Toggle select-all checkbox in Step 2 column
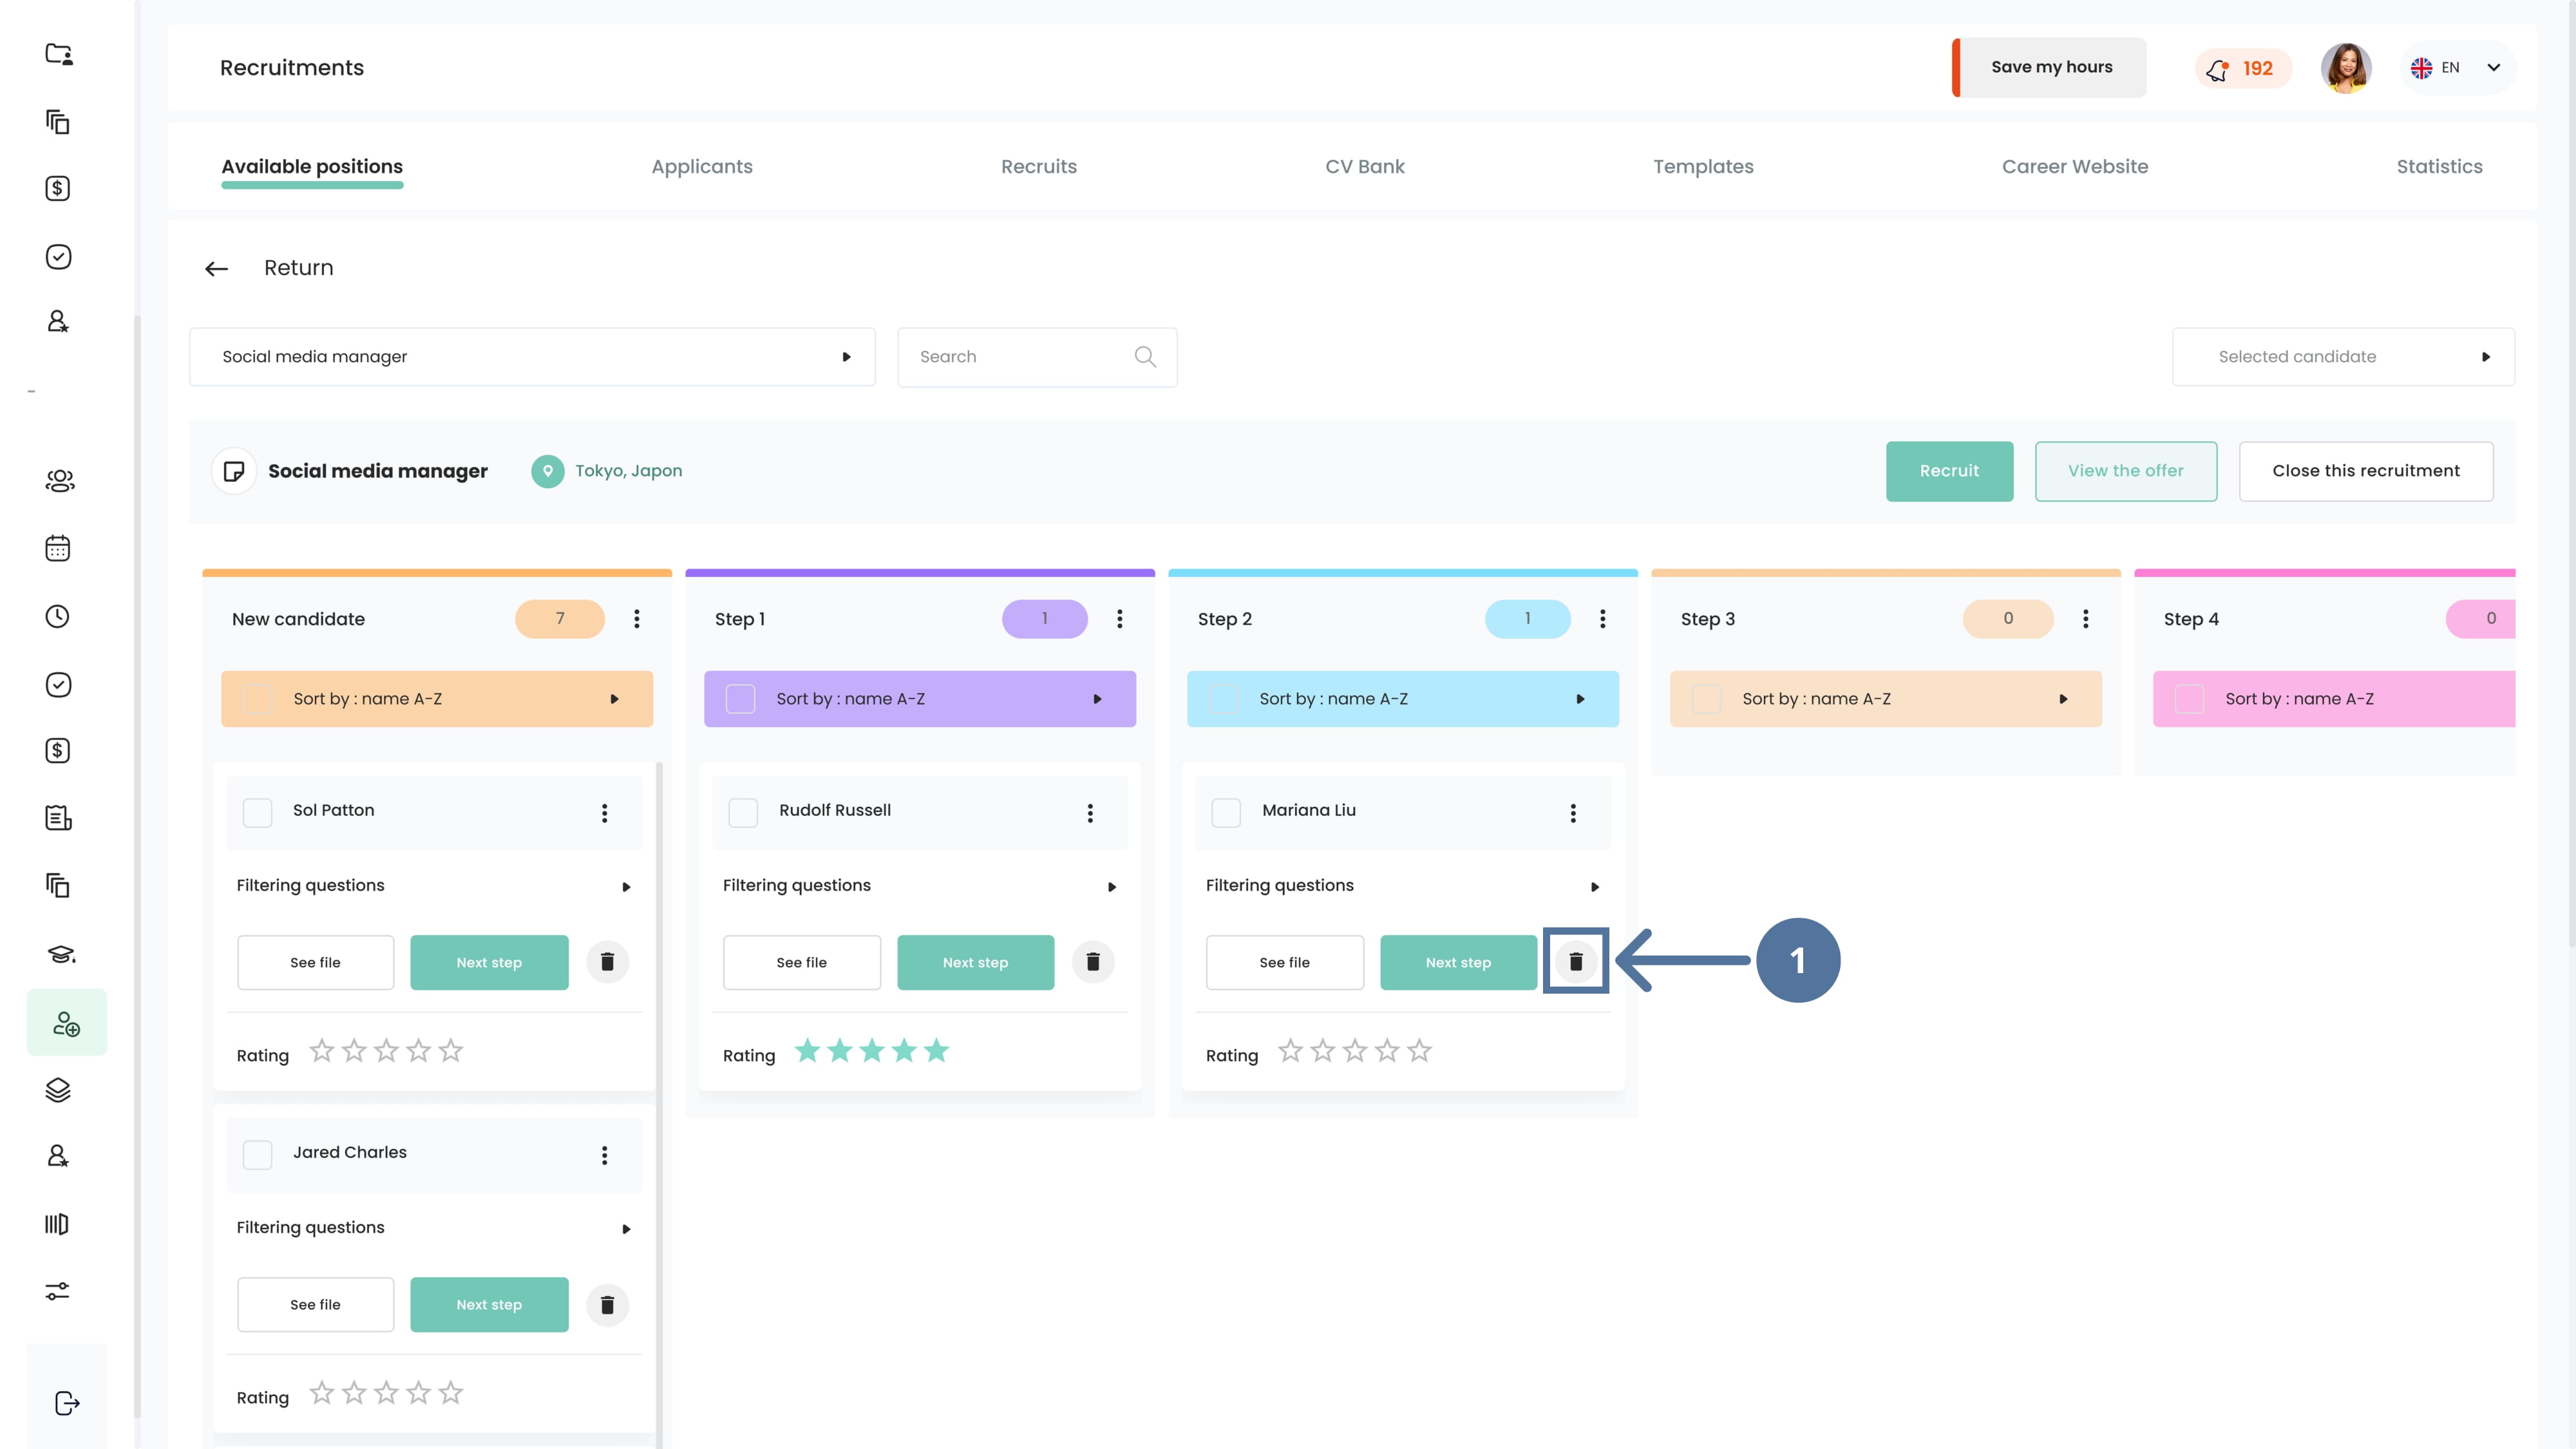This screenshot has width=2576, height=1449. (1224, 699)
